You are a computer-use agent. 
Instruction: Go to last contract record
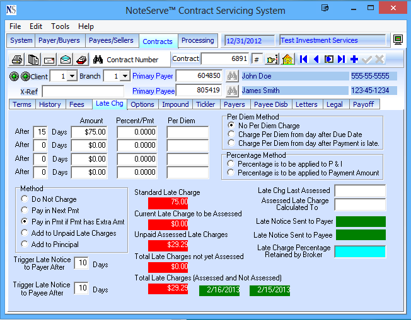click(x=341, y=59)
